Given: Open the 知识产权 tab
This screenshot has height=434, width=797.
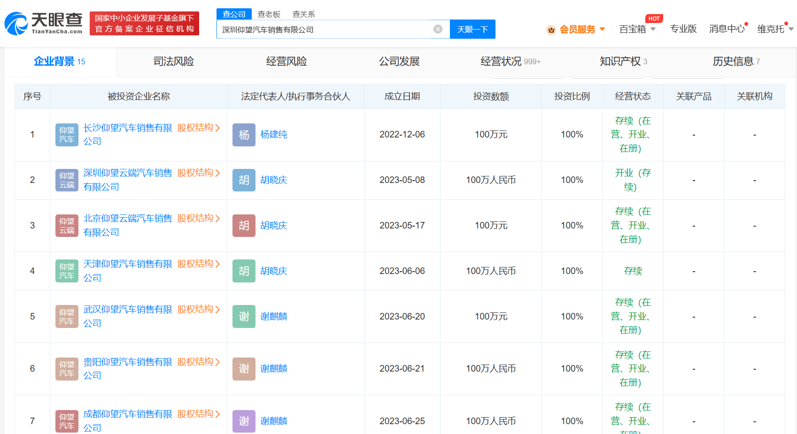Looking at the screenshot, I should tap(623, 61).
